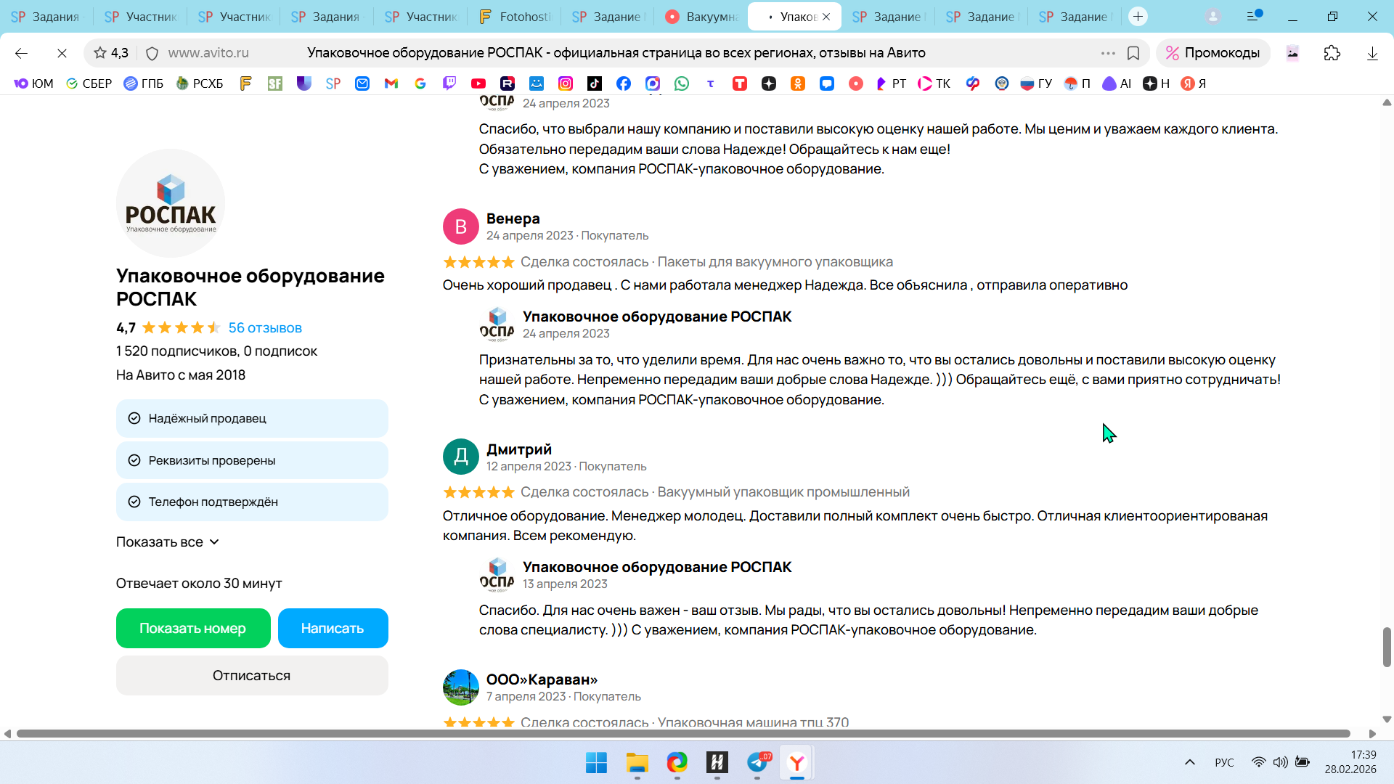
Task: Click the horizontal scrollbar at the bottom
Action: pyautogui.click(x=682, y=734)
